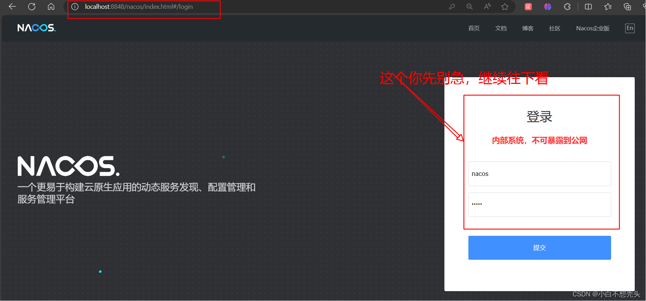Click the red 内部系统，不可暴露到公网 warning text
This screenshot has height=301, width=646.
(x=540, y=141)
